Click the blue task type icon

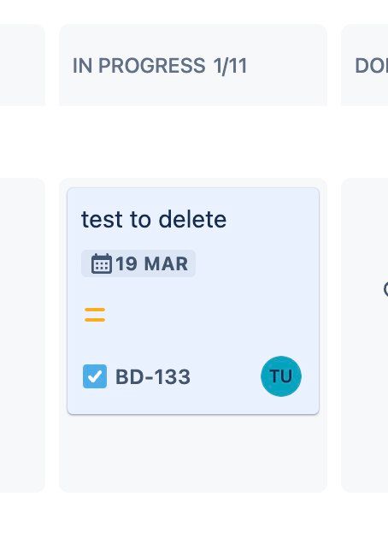point(95,376)
